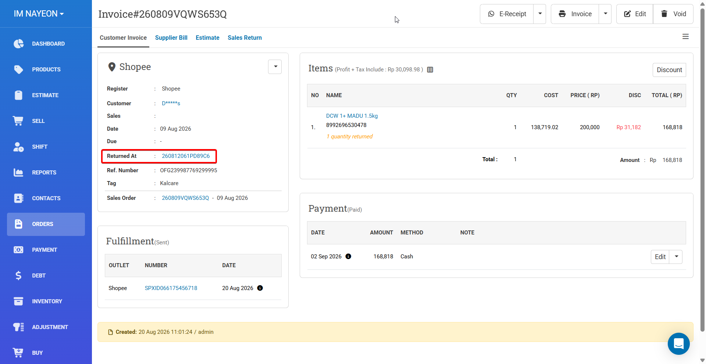Click info icon next to 02 Sep 2026

348,257
